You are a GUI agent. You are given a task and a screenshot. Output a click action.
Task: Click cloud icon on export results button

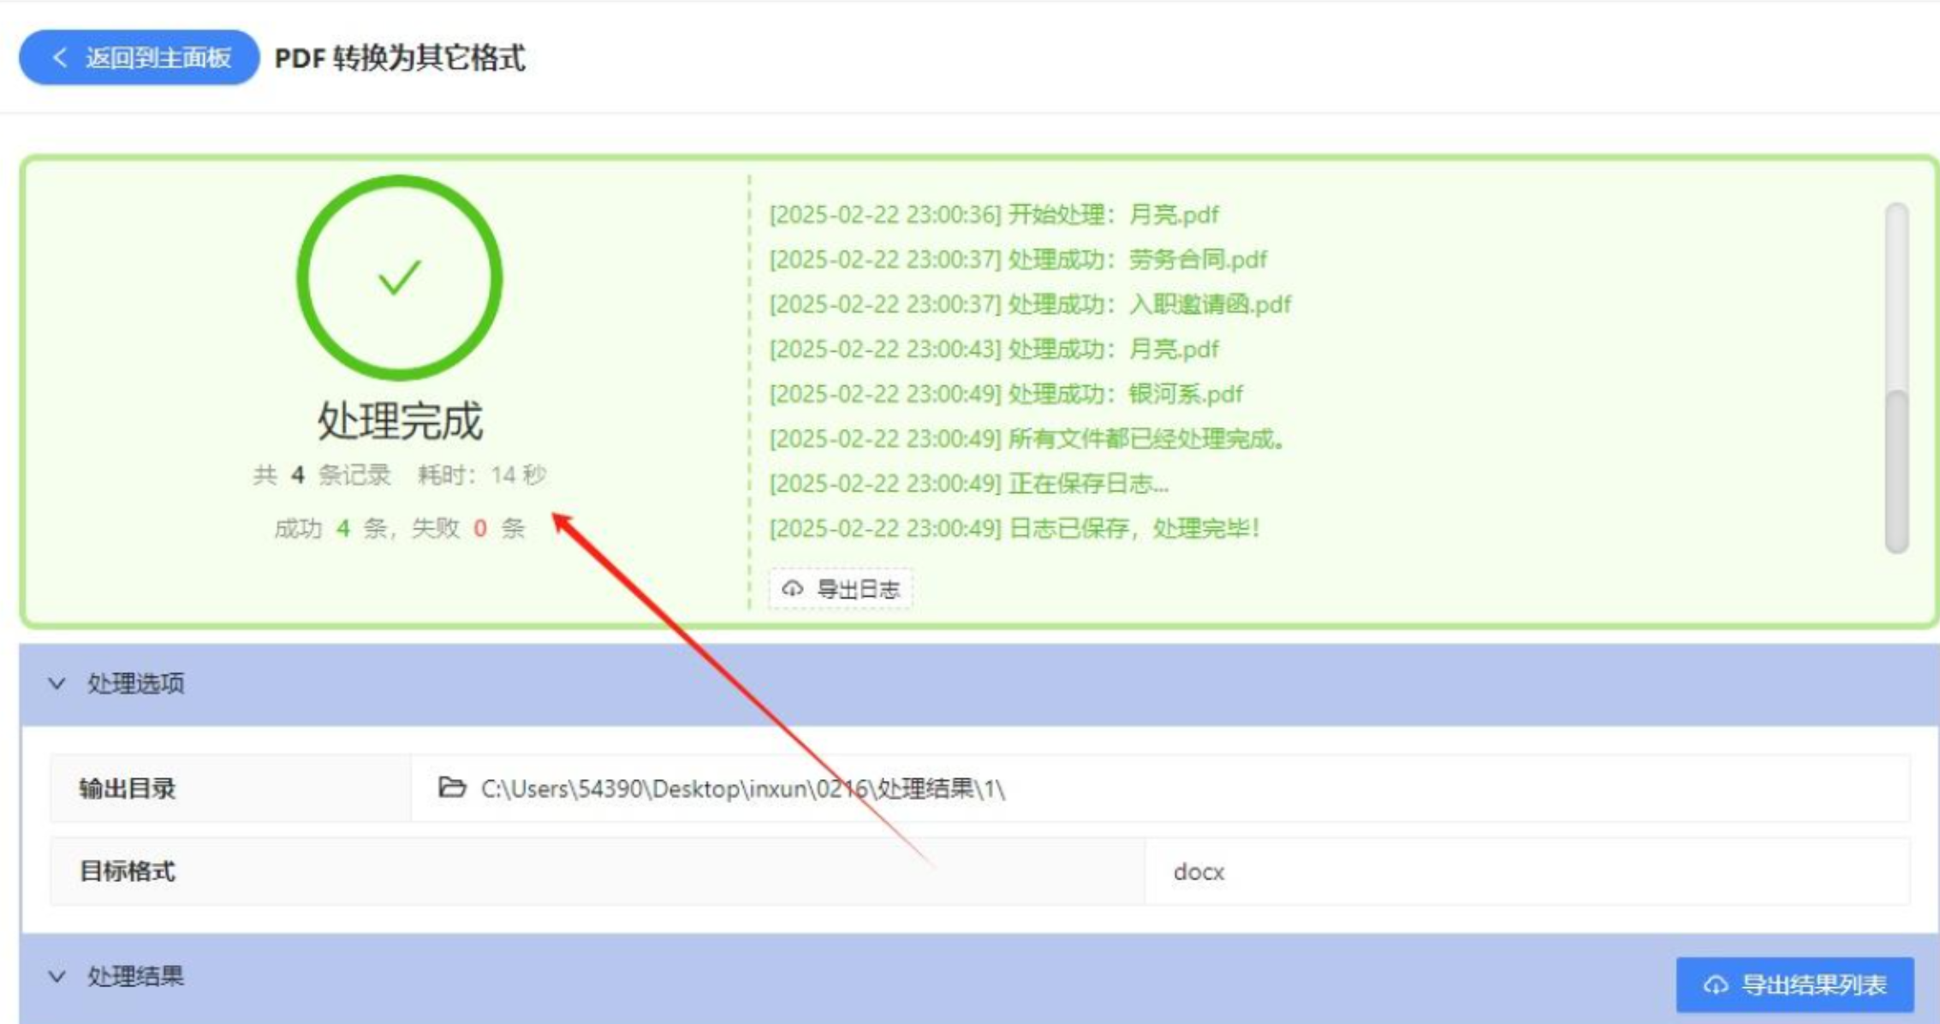(x=1715, y=985)
